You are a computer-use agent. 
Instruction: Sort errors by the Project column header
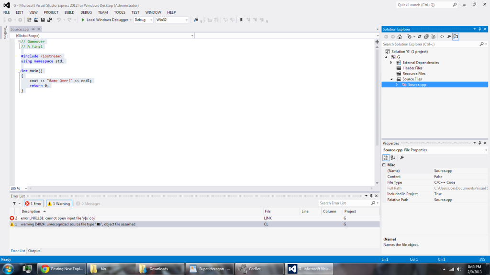[361, 212]
